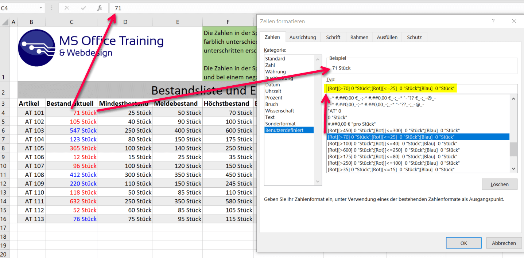Open the insert function fx icon
524x258 pixels.
click(x=100, y=8)
